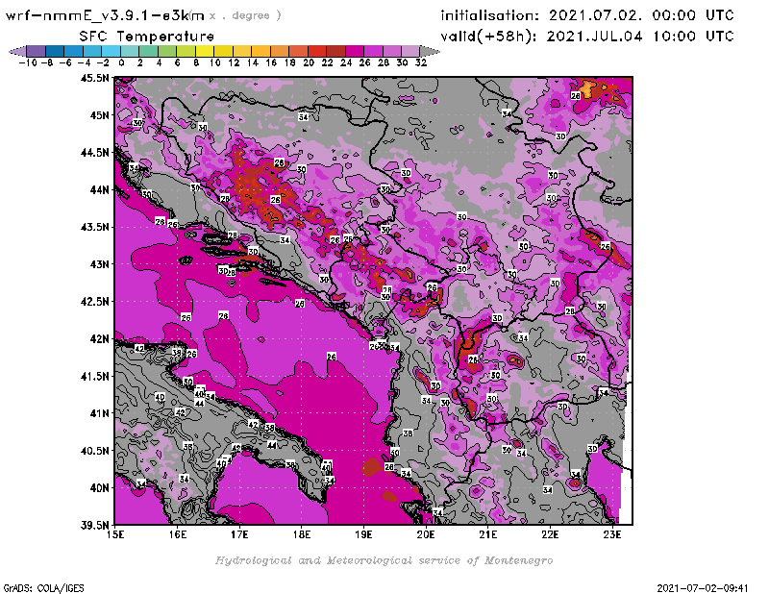Image resolution: width=769 pixels, height=594 pixels.
Task: Click the '20E' longitude axis label
Action: (426, 534)
